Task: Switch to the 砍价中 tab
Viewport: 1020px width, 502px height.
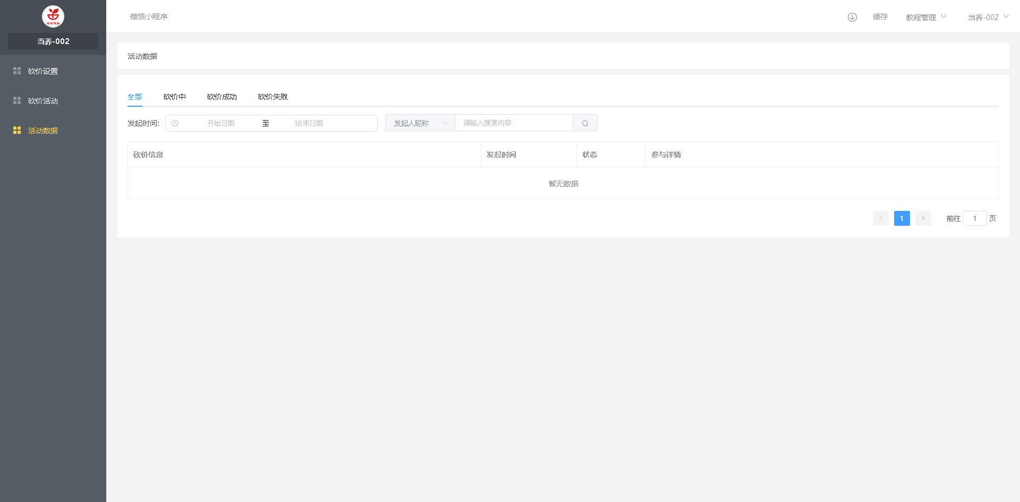Action: click(x=175, y=97)
